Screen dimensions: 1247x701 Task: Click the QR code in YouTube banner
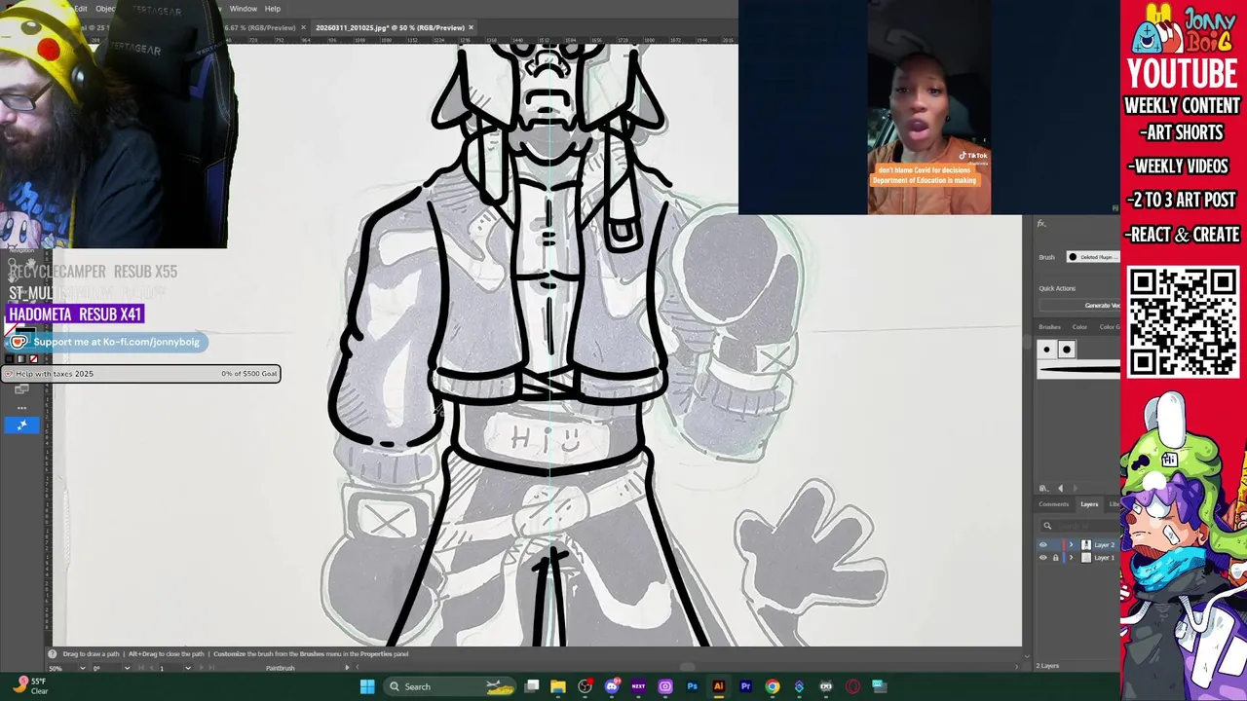coord(1183,322)
